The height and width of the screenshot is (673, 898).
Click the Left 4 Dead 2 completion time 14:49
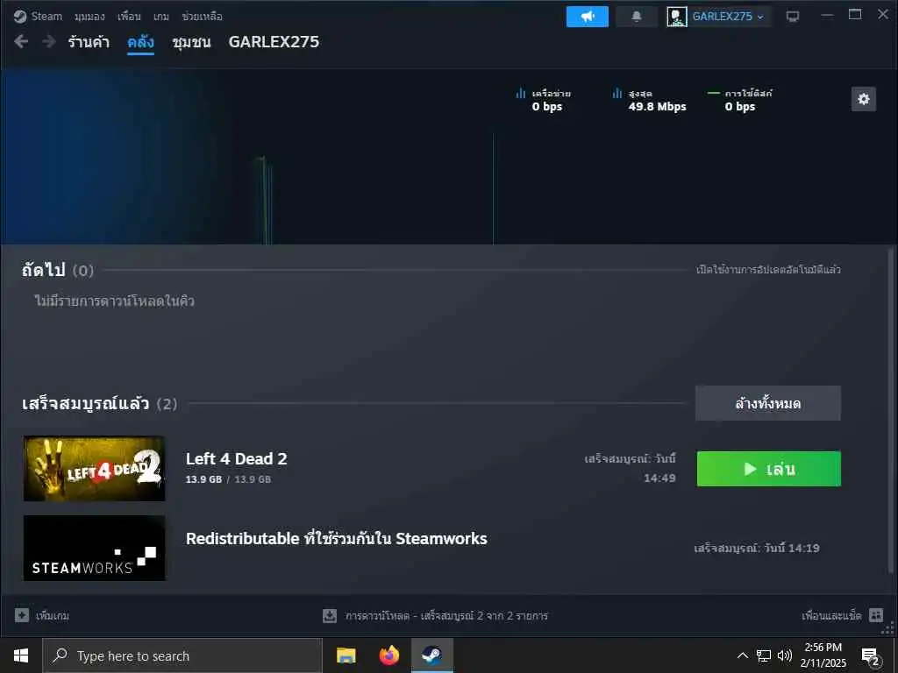(659, 478)
